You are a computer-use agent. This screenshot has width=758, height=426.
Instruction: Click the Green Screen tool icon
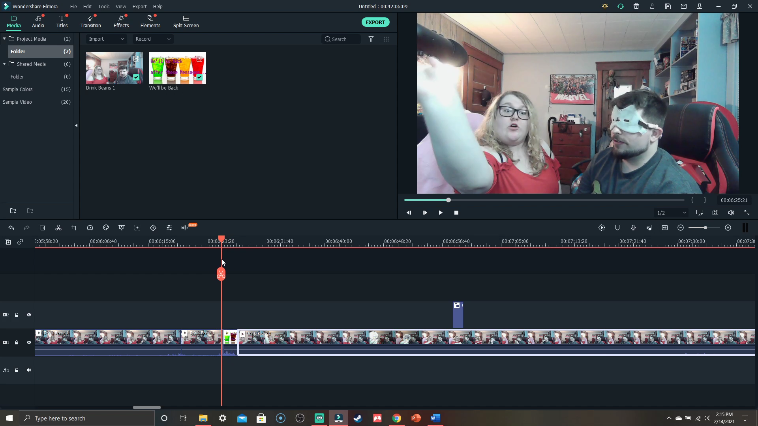[x=122, y=228]
